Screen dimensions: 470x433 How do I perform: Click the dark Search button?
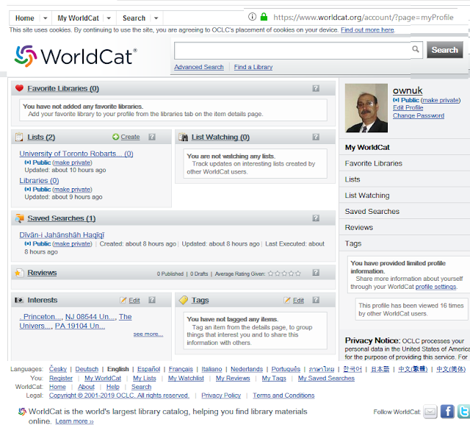click(444, 50)
